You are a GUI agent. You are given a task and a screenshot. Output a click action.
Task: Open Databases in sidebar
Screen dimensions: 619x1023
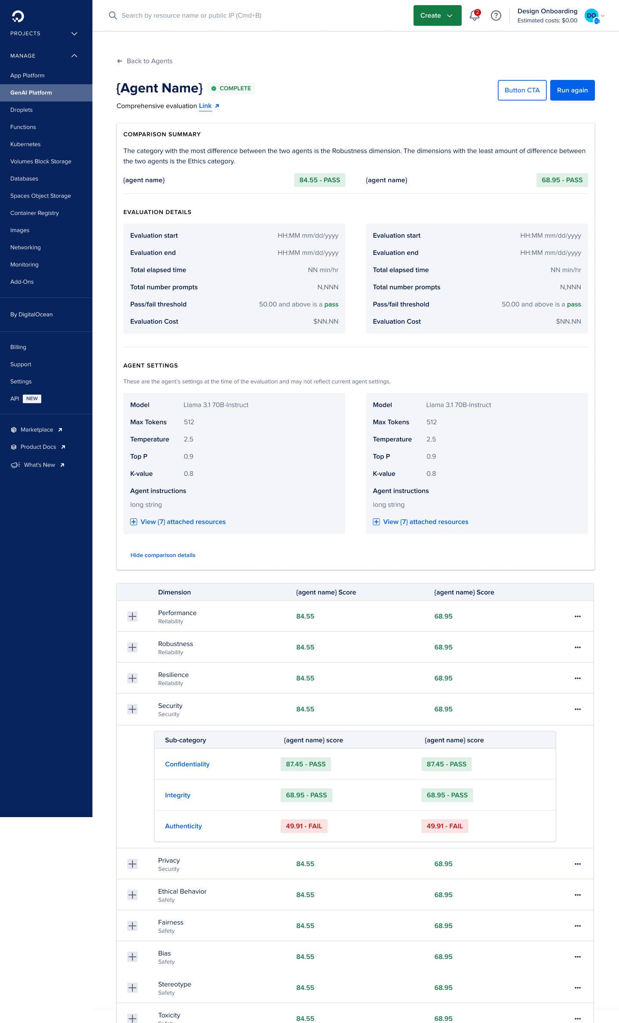click(x=24, y=179)
